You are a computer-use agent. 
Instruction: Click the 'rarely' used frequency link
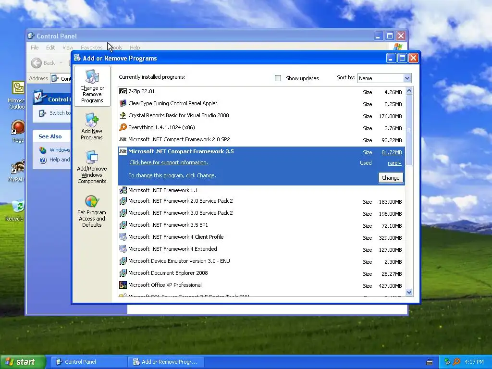(394, 163)
